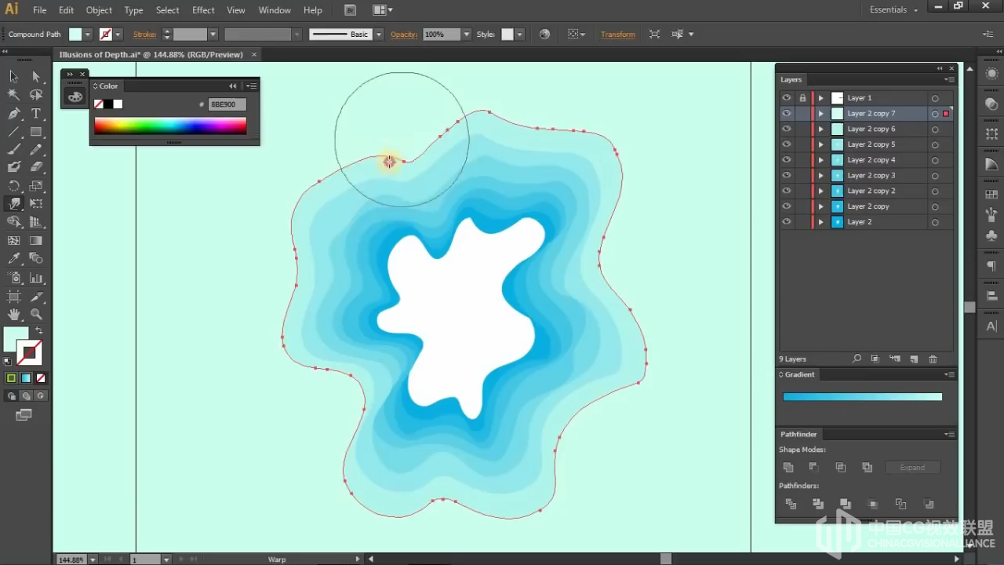This screenshot has height=565, width=1004.
Task: Select the Symbol Sprayer tool
Action: (13, 278)
